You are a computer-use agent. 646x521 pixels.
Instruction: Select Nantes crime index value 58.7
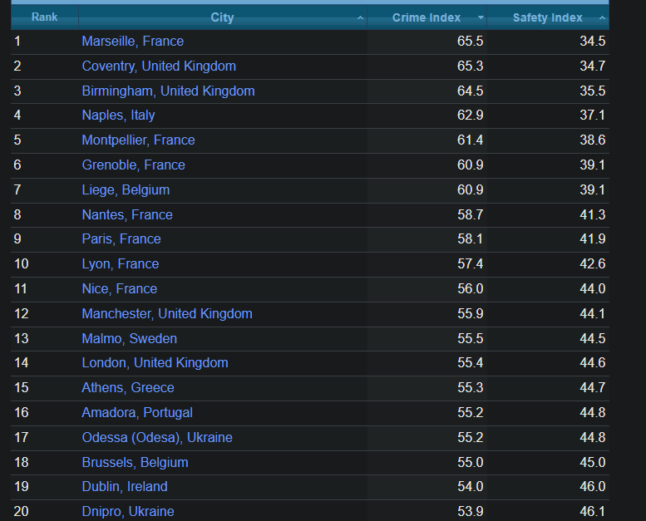[x=470, y=214]
